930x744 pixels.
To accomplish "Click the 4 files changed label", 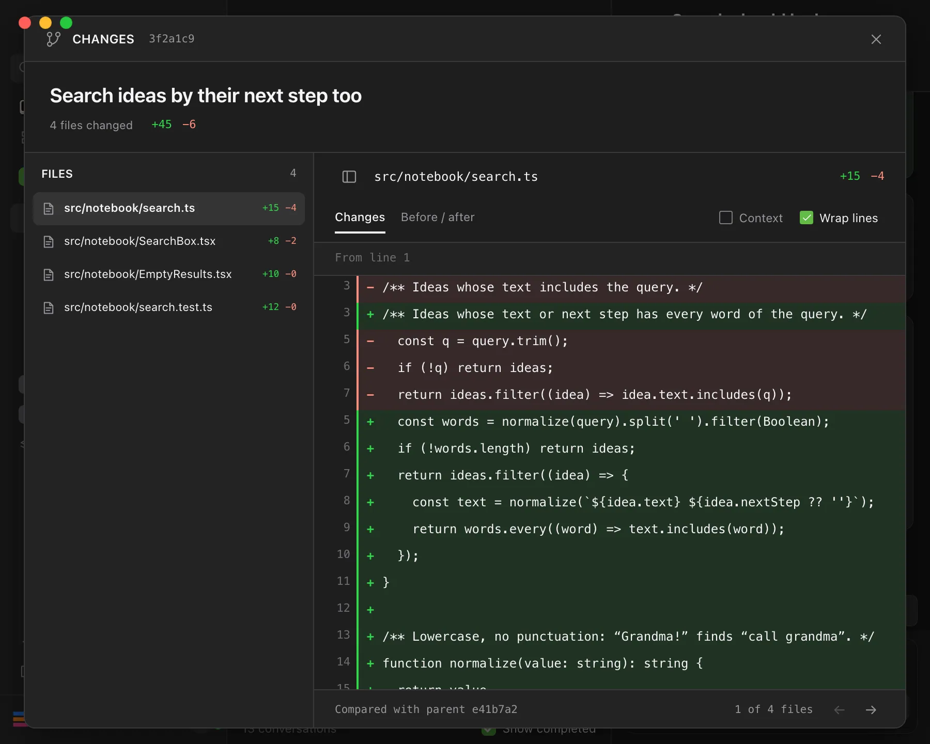I will pos(91,125).
